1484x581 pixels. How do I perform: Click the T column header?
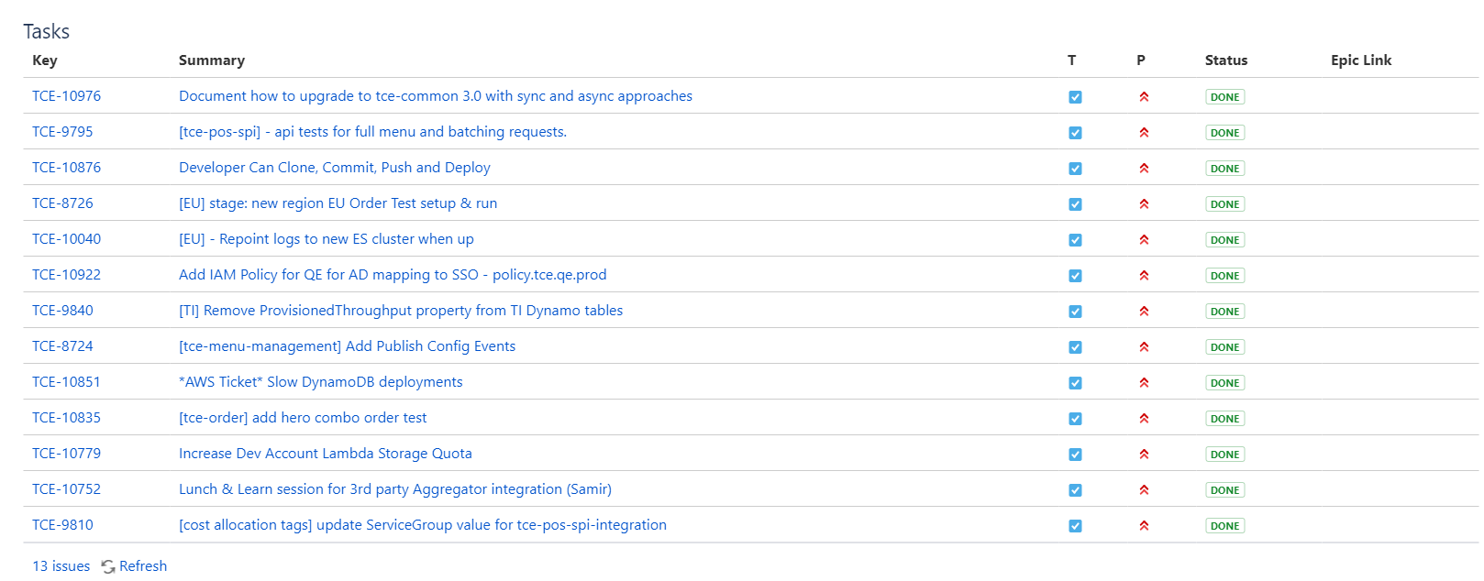click(x=1071, y=60)
